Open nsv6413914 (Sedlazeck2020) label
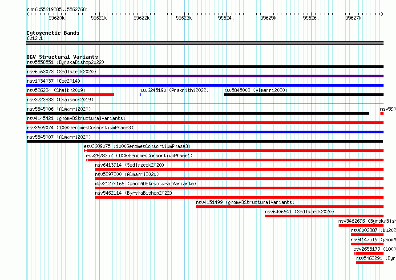The width and height of the screenshot is (396, 280). click(129, 165)
